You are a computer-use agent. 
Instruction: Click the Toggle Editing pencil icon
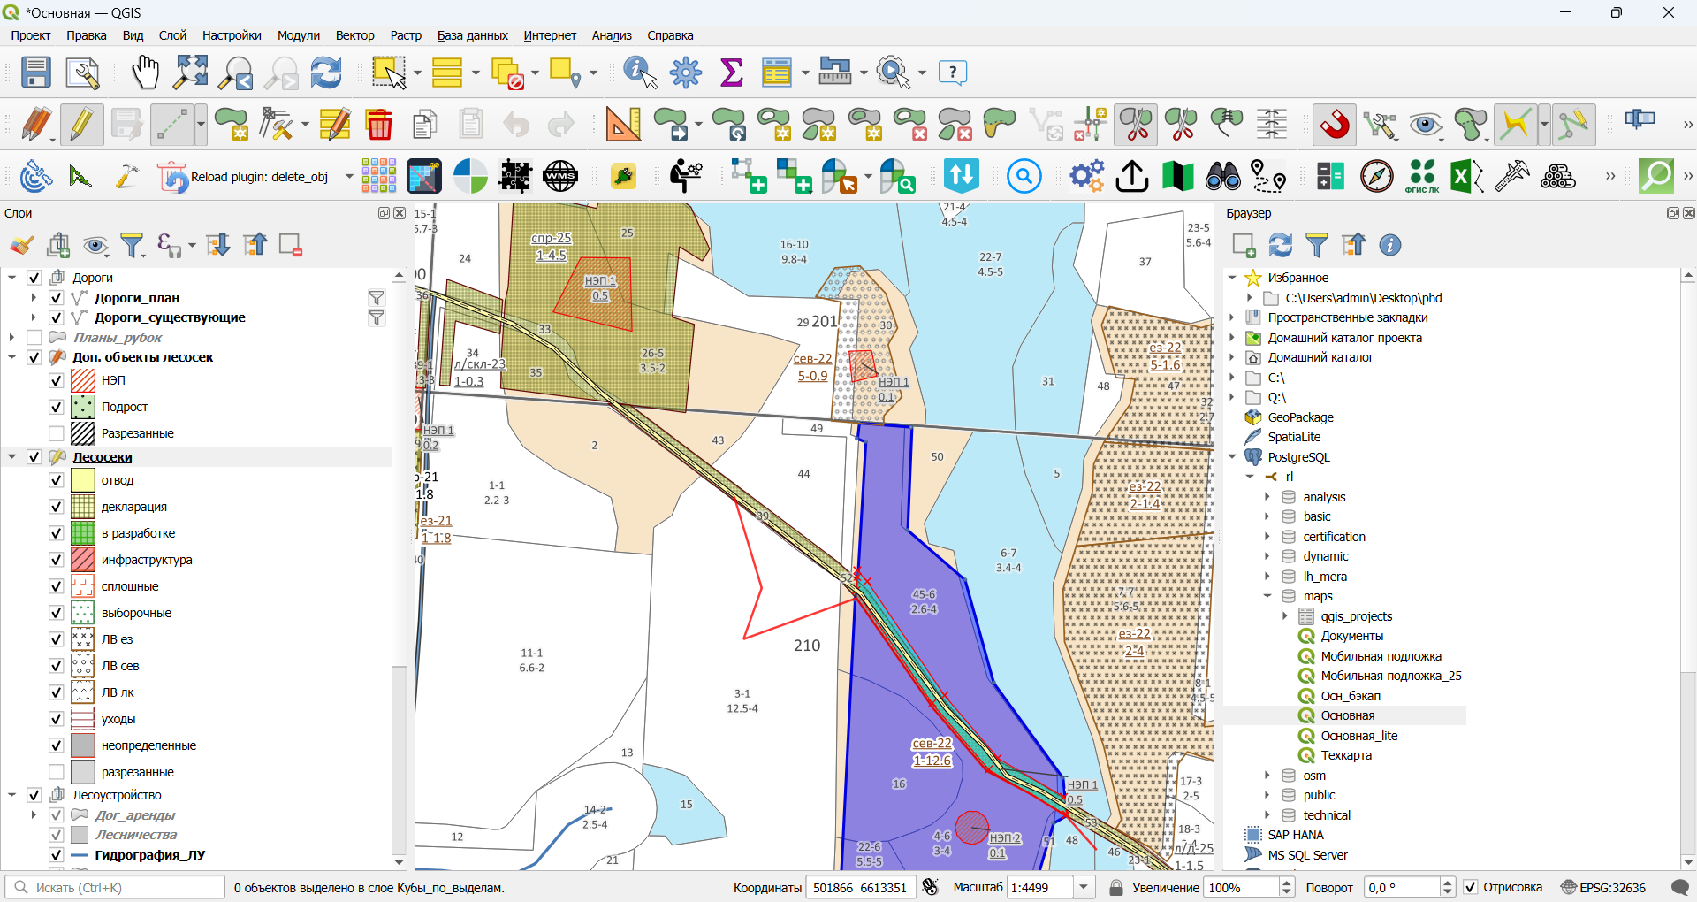(x=81, y=125)
